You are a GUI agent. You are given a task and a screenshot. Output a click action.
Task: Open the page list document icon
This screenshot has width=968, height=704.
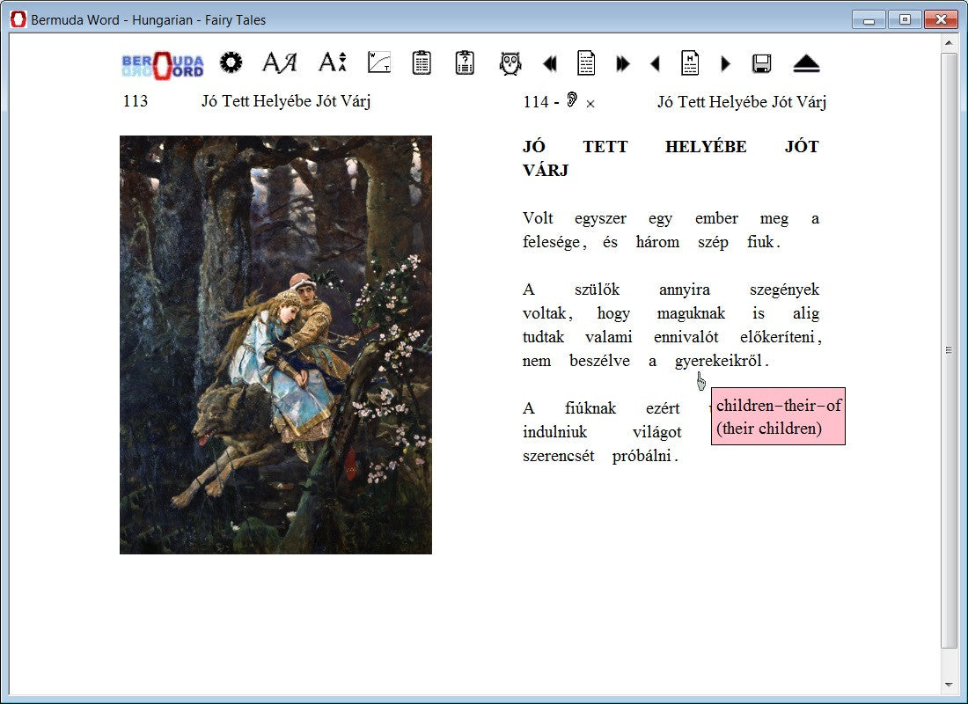586,62
